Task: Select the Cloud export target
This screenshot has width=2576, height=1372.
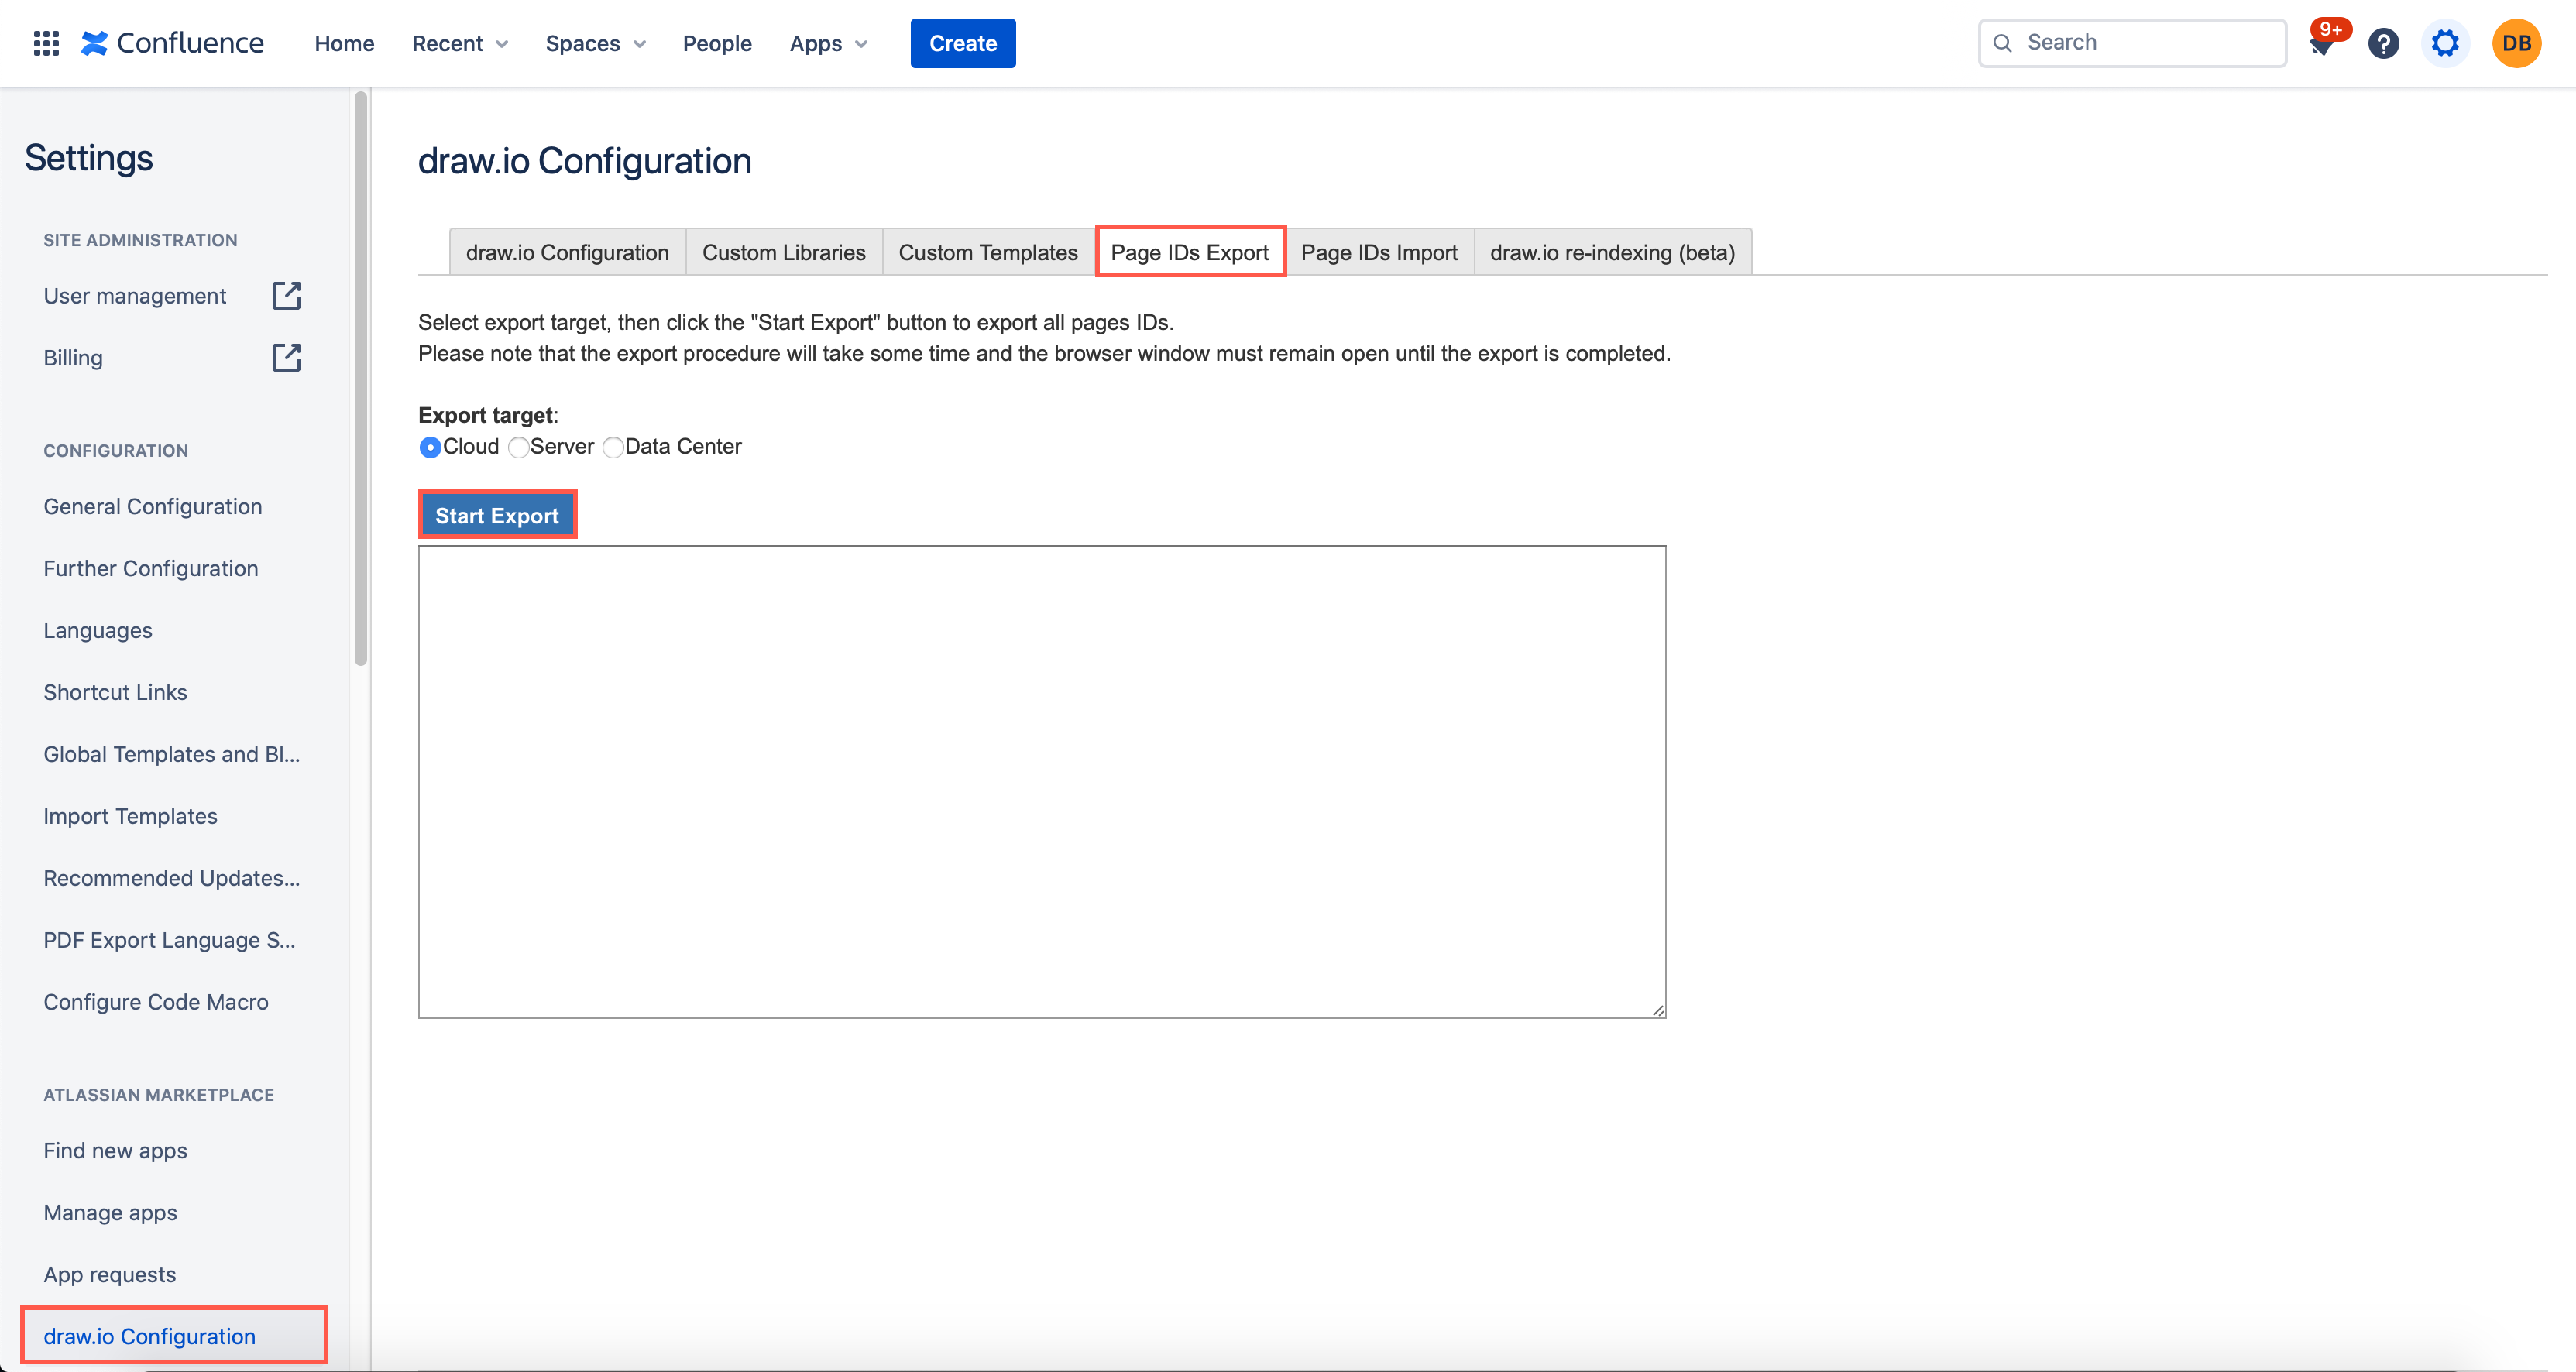Action: tap(430, 447)
